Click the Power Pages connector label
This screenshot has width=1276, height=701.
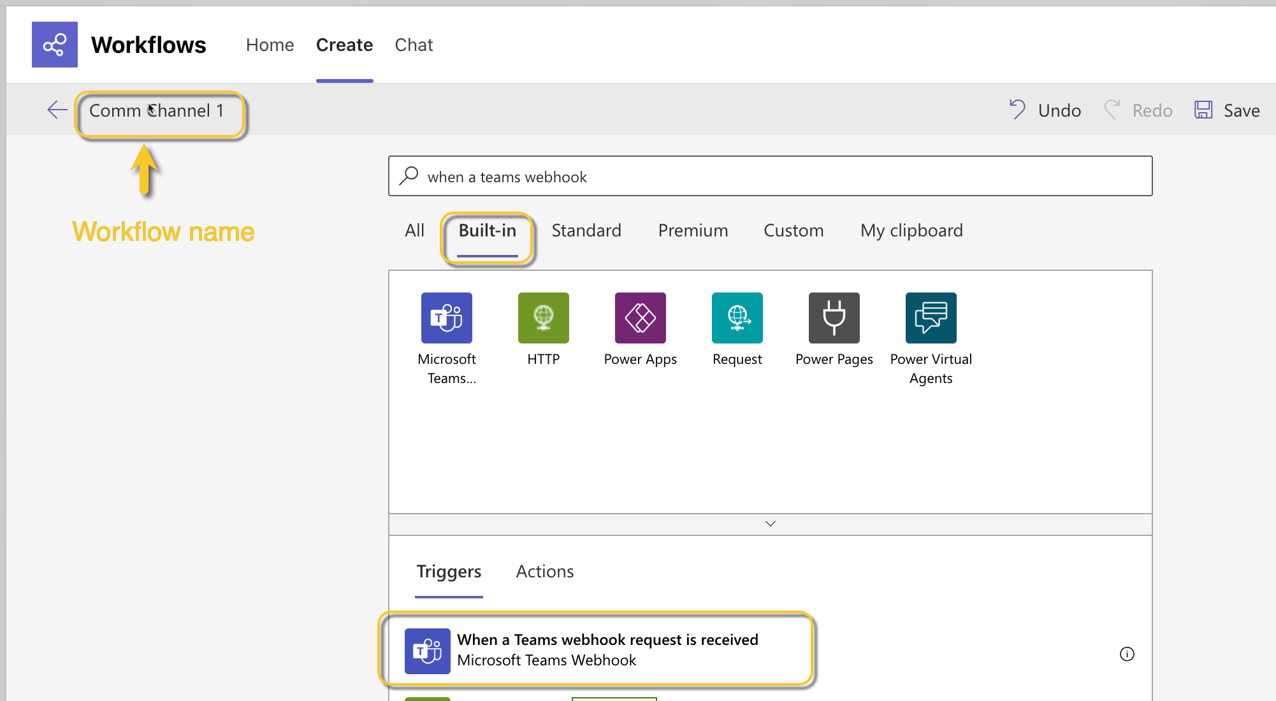click(834, 360)
